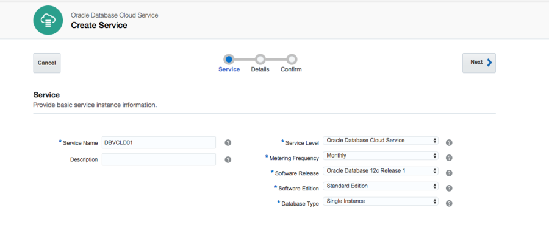
Task: Expand the Software Edition dropdown
Action: point(381,186)
